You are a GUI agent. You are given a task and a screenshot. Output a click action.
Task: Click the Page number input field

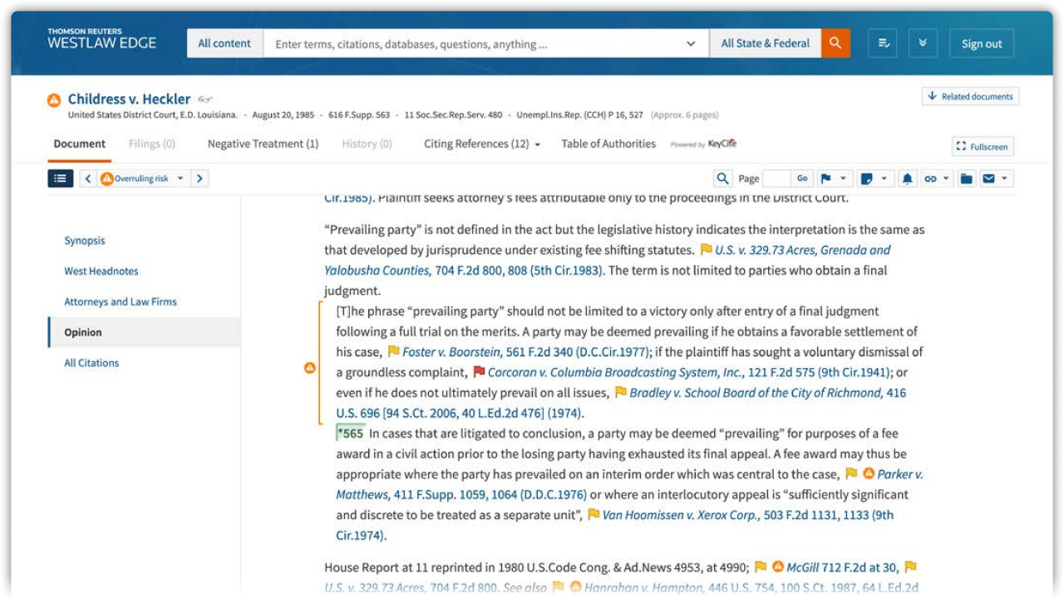[x=777, y=178]
